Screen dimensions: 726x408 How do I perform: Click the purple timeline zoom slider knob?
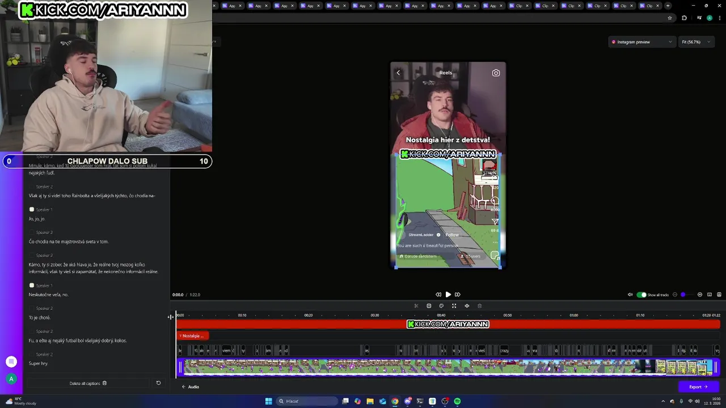683,295
